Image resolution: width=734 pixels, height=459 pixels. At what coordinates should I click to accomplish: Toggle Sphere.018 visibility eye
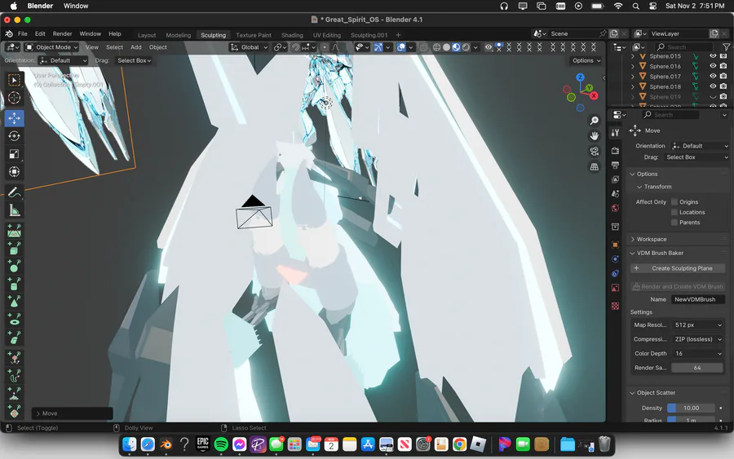click(713, 86)
